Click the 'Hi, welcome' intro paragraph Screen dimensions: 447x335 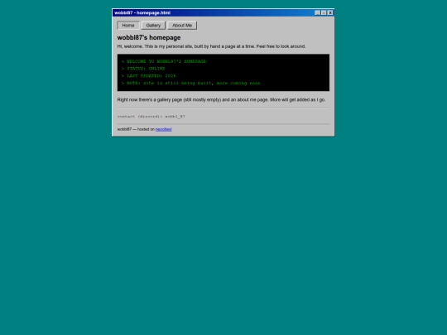211,46
